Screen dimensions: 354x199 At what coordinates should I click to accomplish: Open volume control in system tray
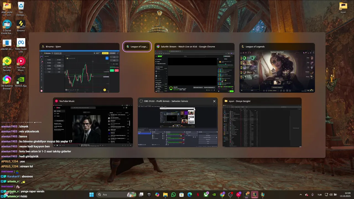pyautogui.click(x=331, y=195)
